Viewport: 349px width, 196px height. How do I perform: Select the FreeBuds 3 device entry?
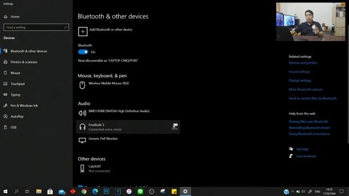tap(128, 127)
